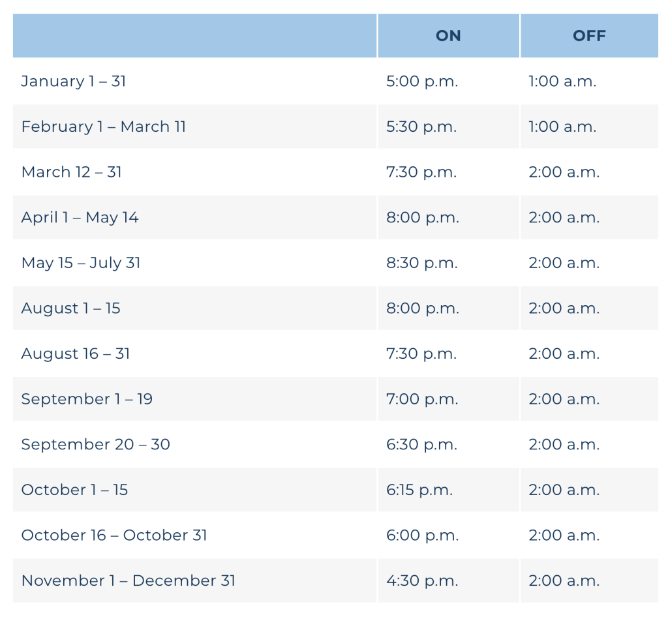Select the October 16 – October 31 cell
Screen dimensions: 668x617
114,535
